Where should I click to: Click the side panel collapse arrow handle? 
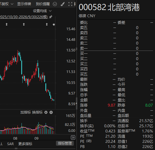(x=77, y=103)
